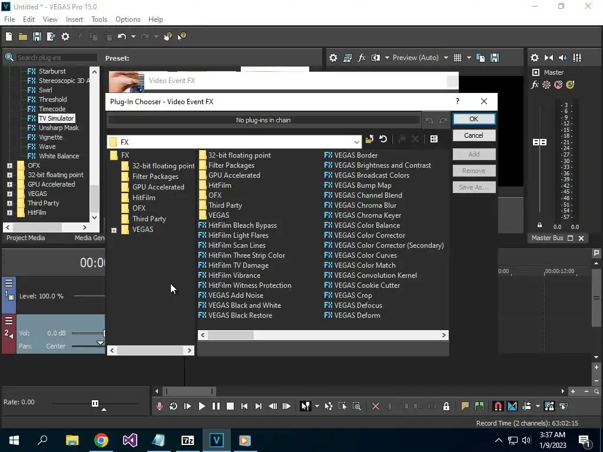The image size is (603, 452).
Task: Open Google Chrome from taskbar
Action: pos(101,440)
